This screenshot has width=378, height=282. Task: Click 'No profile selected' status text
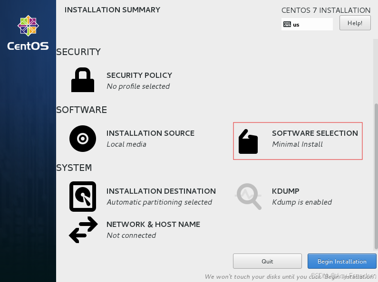(x=138, y=86)
